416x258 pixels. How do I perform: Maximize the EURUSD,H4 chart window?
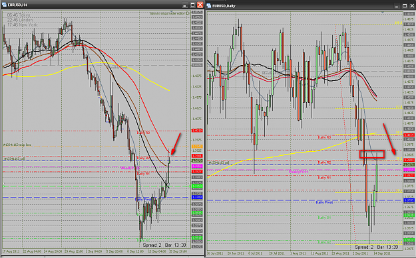(x=192, y=5)
